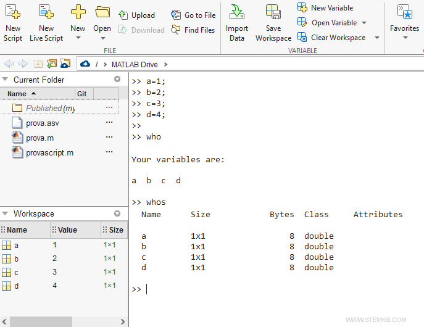Click MATLAB Drive in the path bar
This screenshot has height=327, width=424.
[x=134, y=64]
